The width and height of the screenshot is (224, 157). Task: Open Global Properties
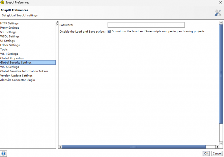click(28, 58)
